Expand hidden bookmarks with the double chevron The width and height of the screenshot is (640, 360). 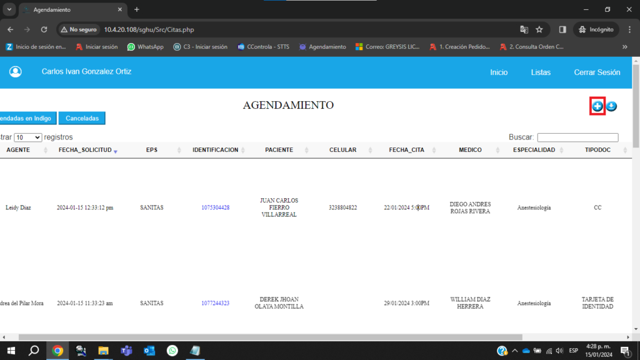click(x=624, y=47)
